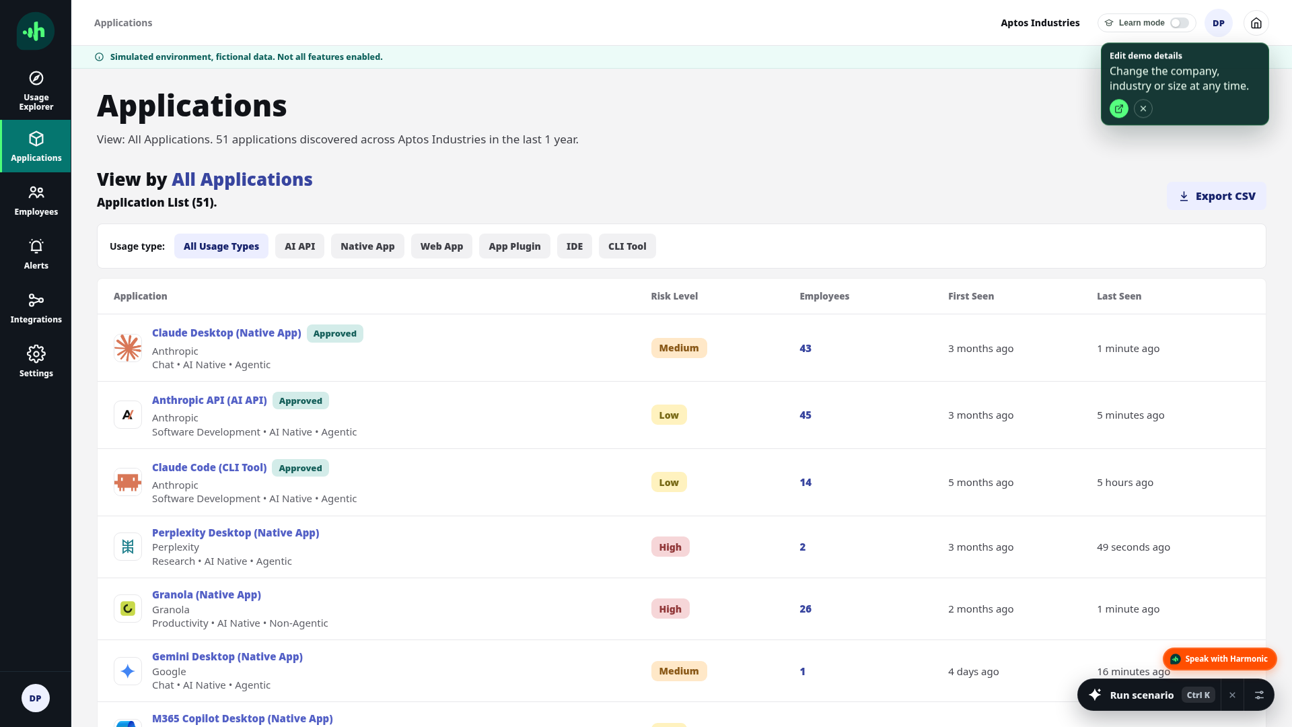This screenshot has width=1292, height=727.
Task: Click the Medium risk badge for Claude Desktop
Action: pos(679,348)
